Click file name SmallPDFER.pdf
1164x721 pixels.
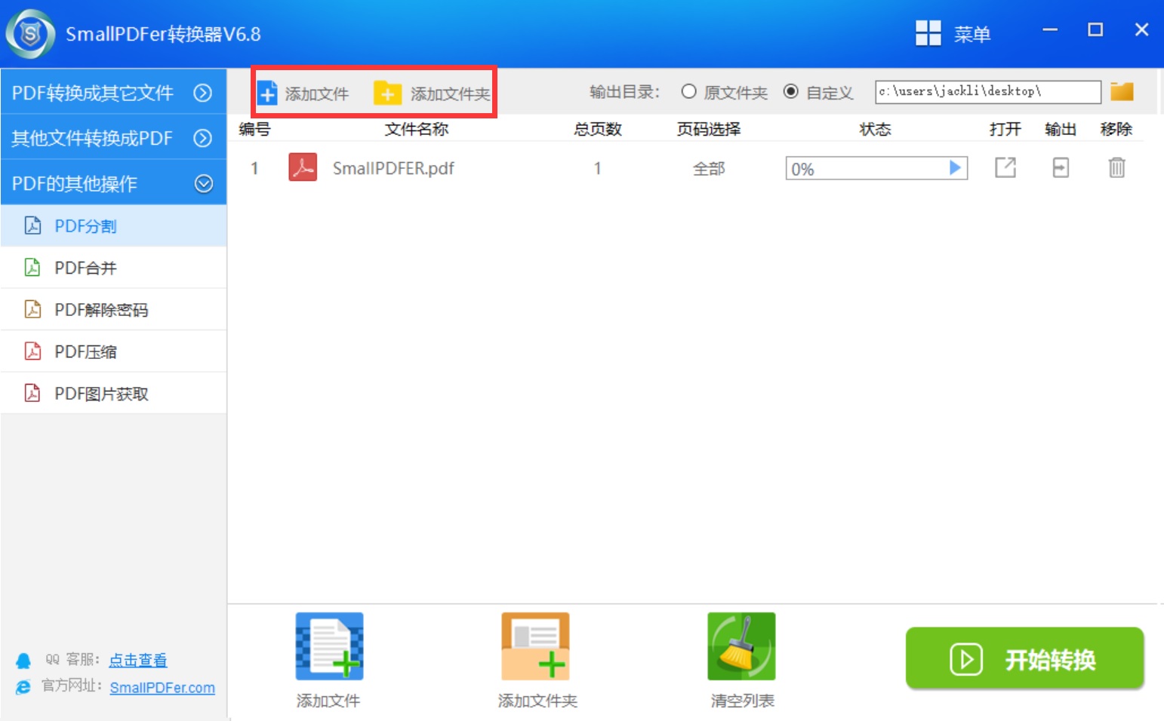(393, 168)
